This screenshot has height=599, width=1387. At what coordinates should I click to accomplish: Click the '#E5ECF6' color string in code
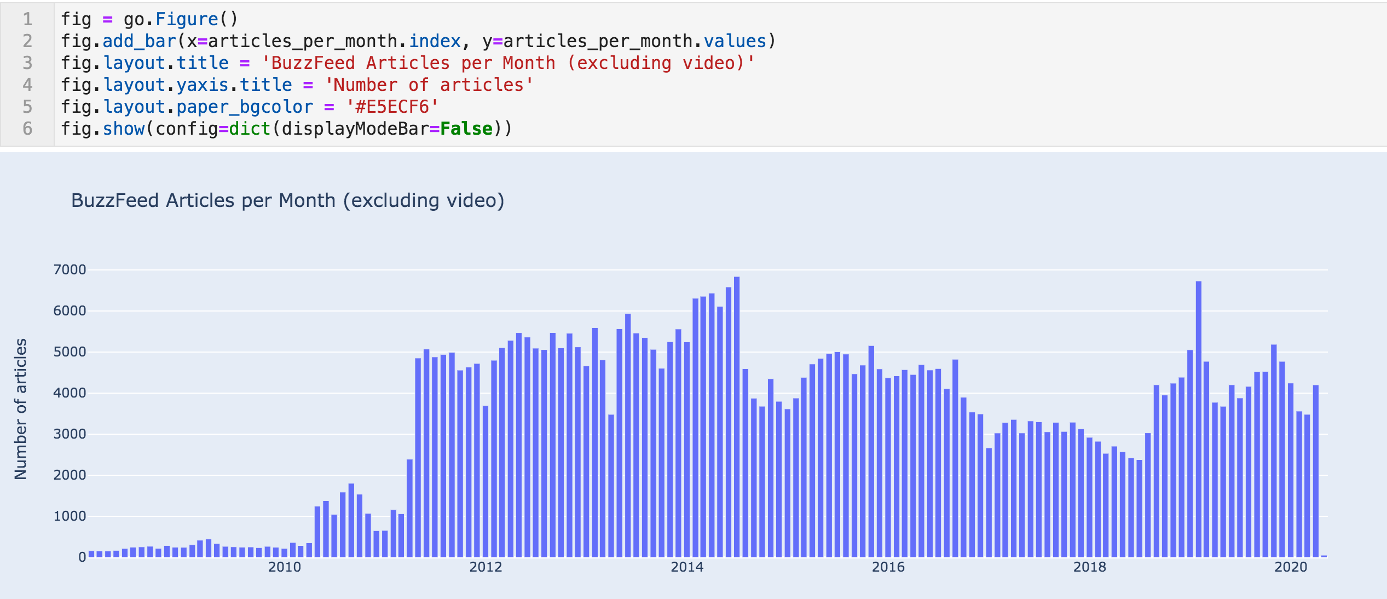[392, 107]
